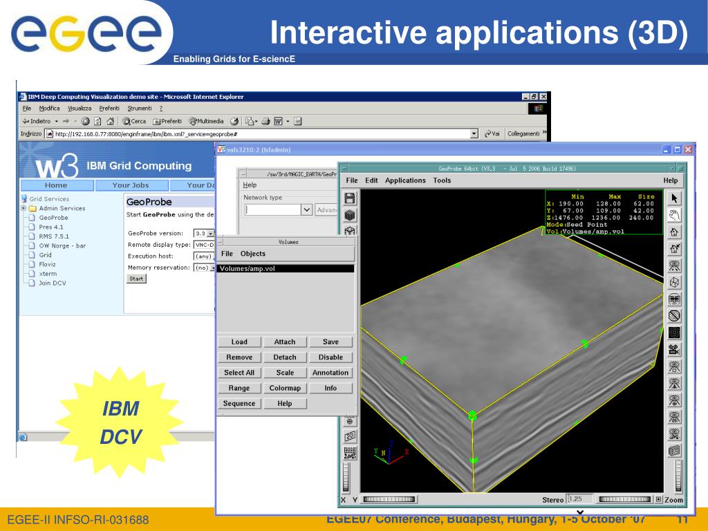This screenshot has width=708, height=531.
Task: Click the Stereo value input field
Action: coord(580,499)
